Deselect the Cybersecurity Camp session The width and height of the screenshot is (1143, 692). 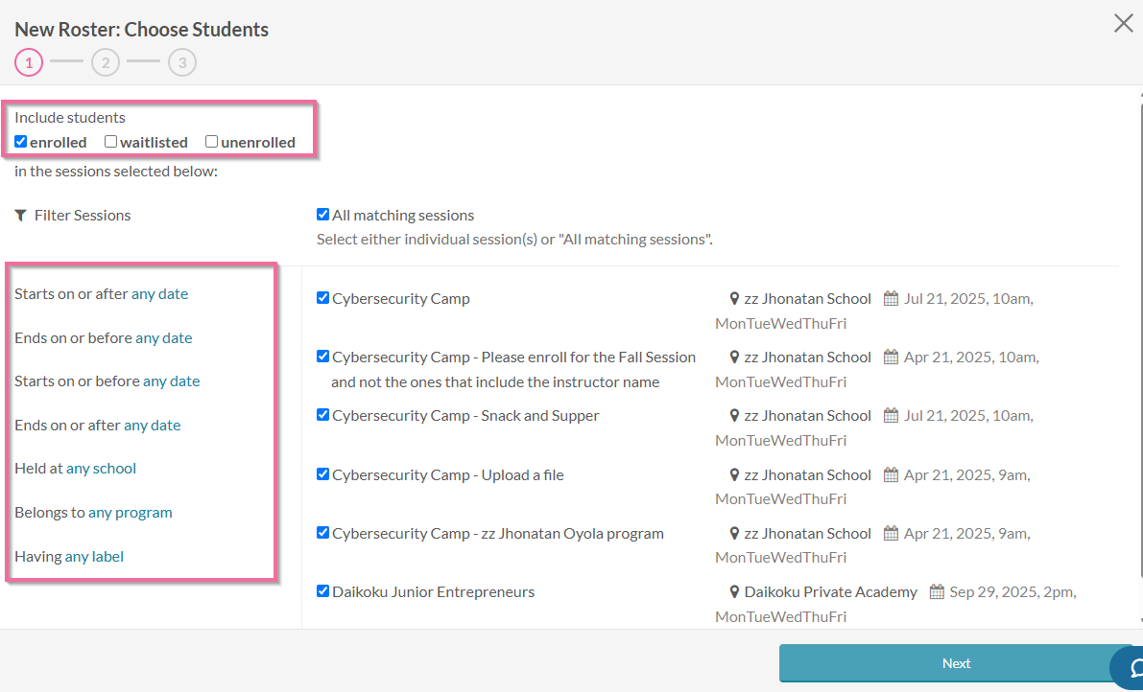tap(322, 297)
